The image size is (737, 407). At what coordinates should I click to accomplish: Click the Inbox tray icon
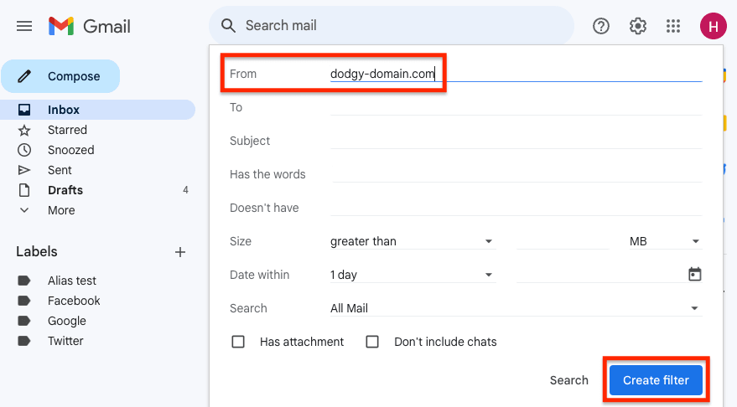[x=24, y=110]
